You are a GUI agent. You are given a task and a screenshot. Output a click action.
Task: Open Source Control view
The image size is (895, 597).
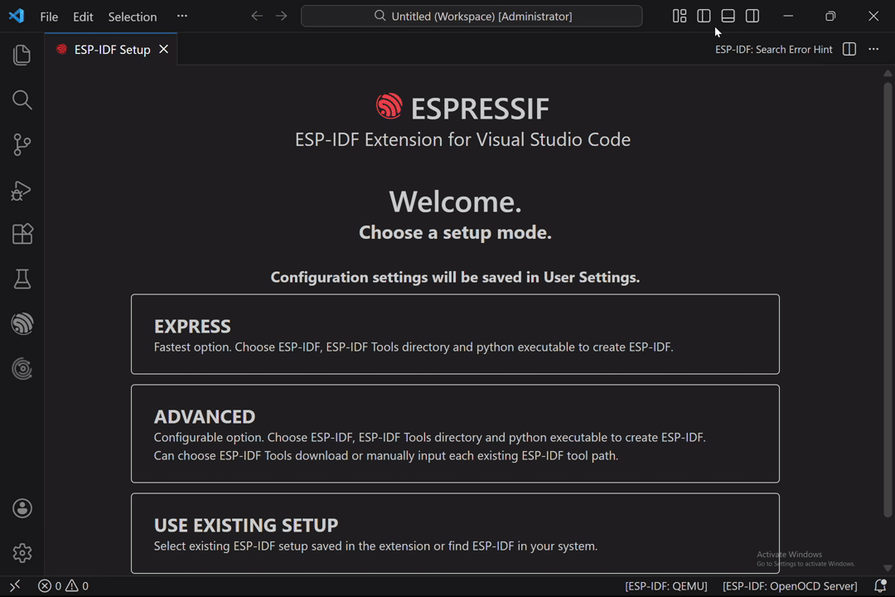tap(22, 145)
